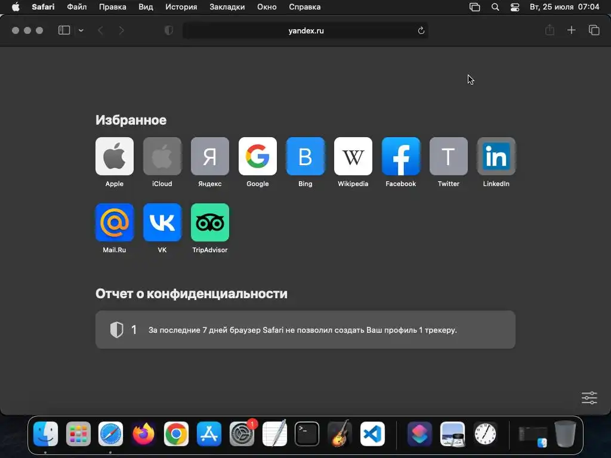
Task: Open the minimized window in the Dock
Action: click(533, 435)
